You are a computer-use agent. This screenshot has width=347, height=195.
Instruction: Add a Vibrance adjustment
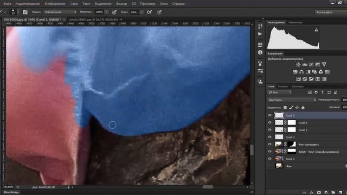324,64
